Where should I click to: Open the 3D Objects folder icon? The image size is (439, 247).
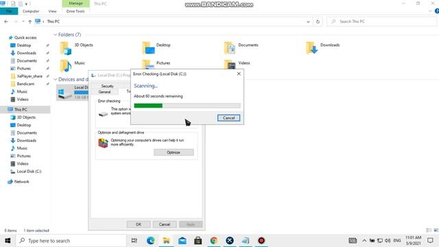[x=66, y=48]
